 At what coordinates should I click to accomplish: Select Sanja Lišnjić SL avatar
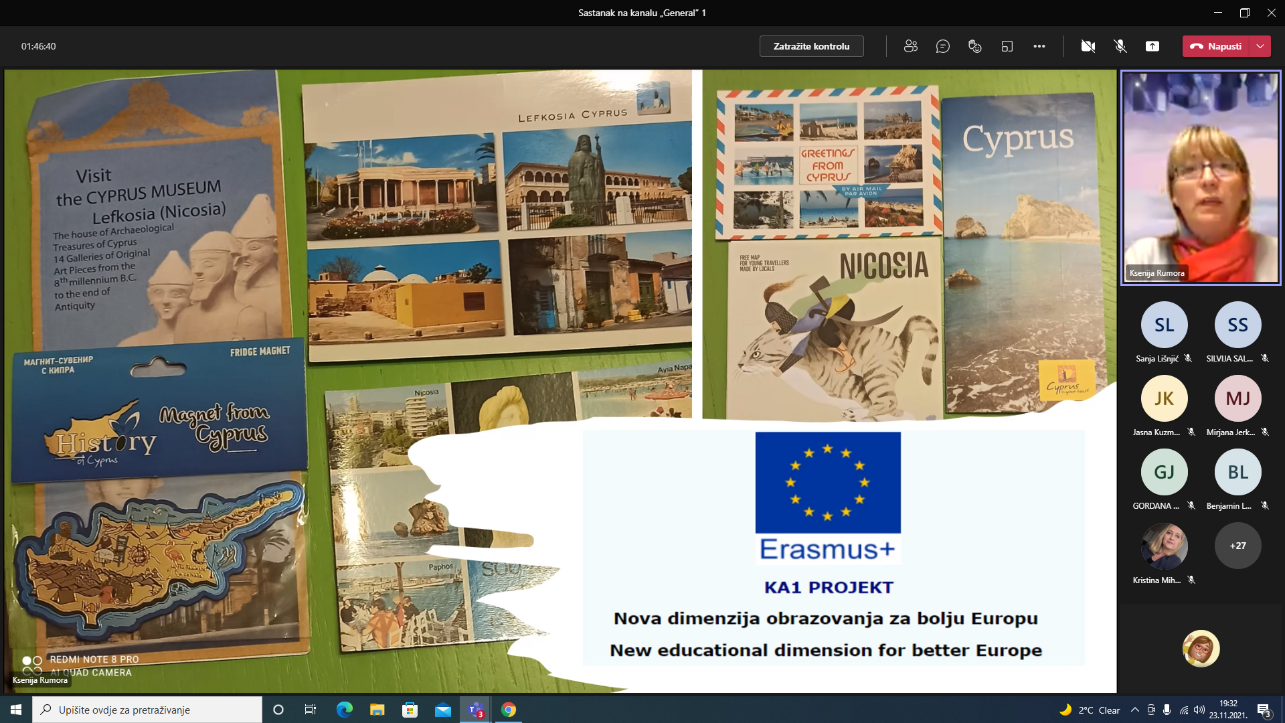click(x=1164, y=325)
